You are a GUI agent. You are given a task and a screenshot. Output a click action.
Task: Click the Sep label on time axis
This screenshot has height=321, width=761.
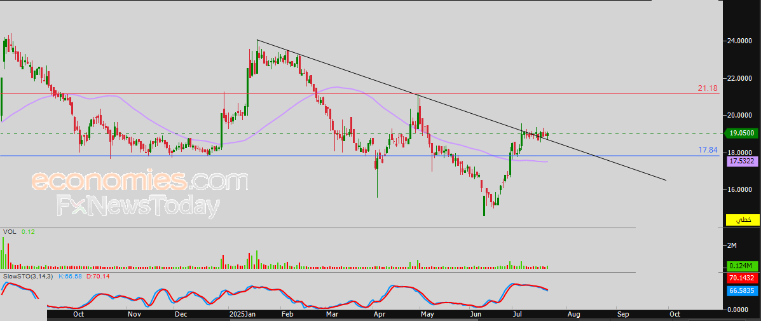click(x=622, y=314)
